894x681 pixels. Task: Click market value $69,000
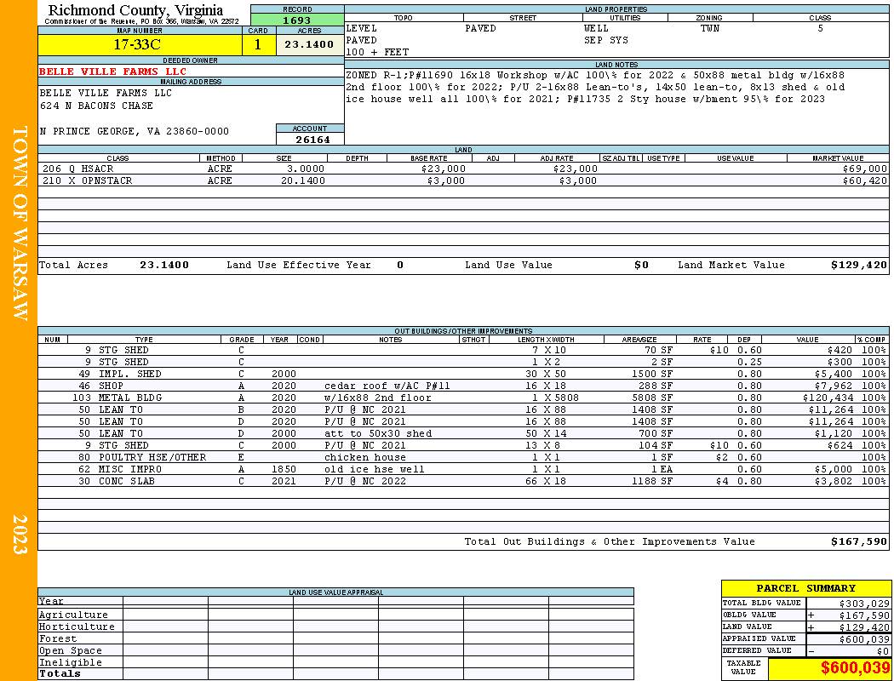pyautogui.click(x=864, y=169)
